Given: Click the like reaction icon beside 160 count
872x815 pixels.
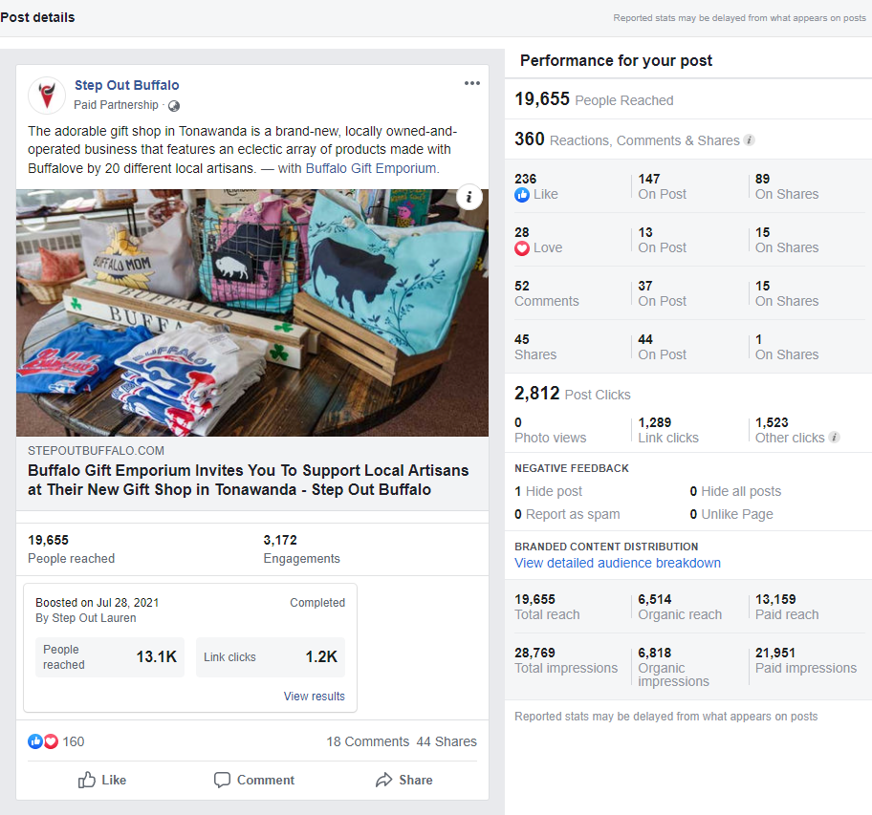Looking at the screenshot, I should pyautogui.click(x=35, y=741).
